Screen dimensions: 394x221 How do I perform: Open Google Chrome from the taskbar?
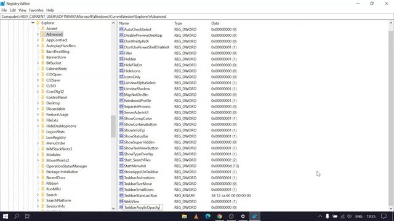pos(219,216)
